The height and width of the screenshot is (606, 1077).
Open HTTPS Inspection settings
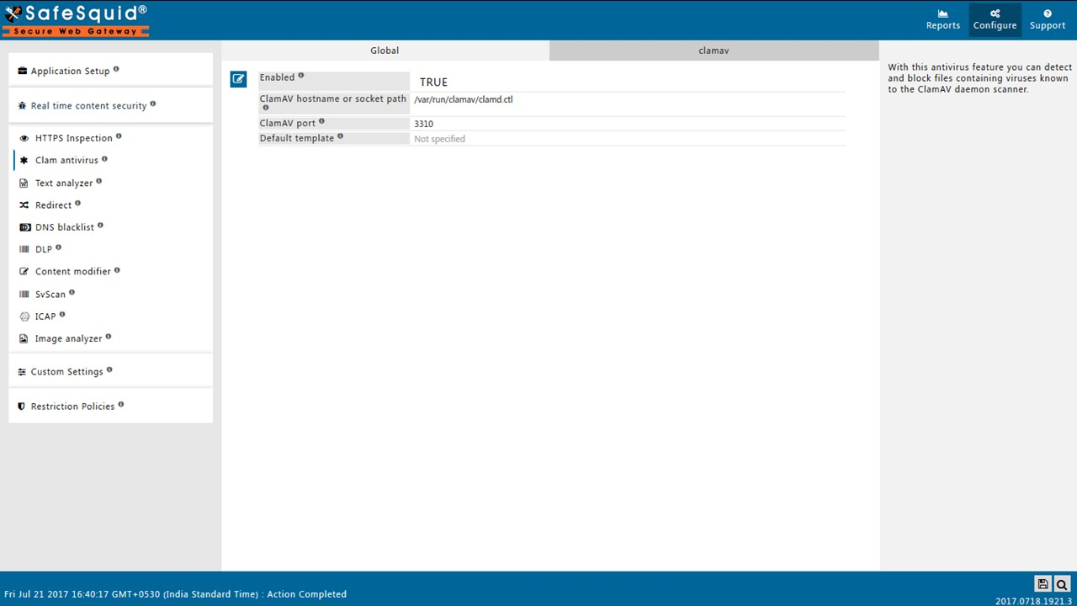(73, 138)
